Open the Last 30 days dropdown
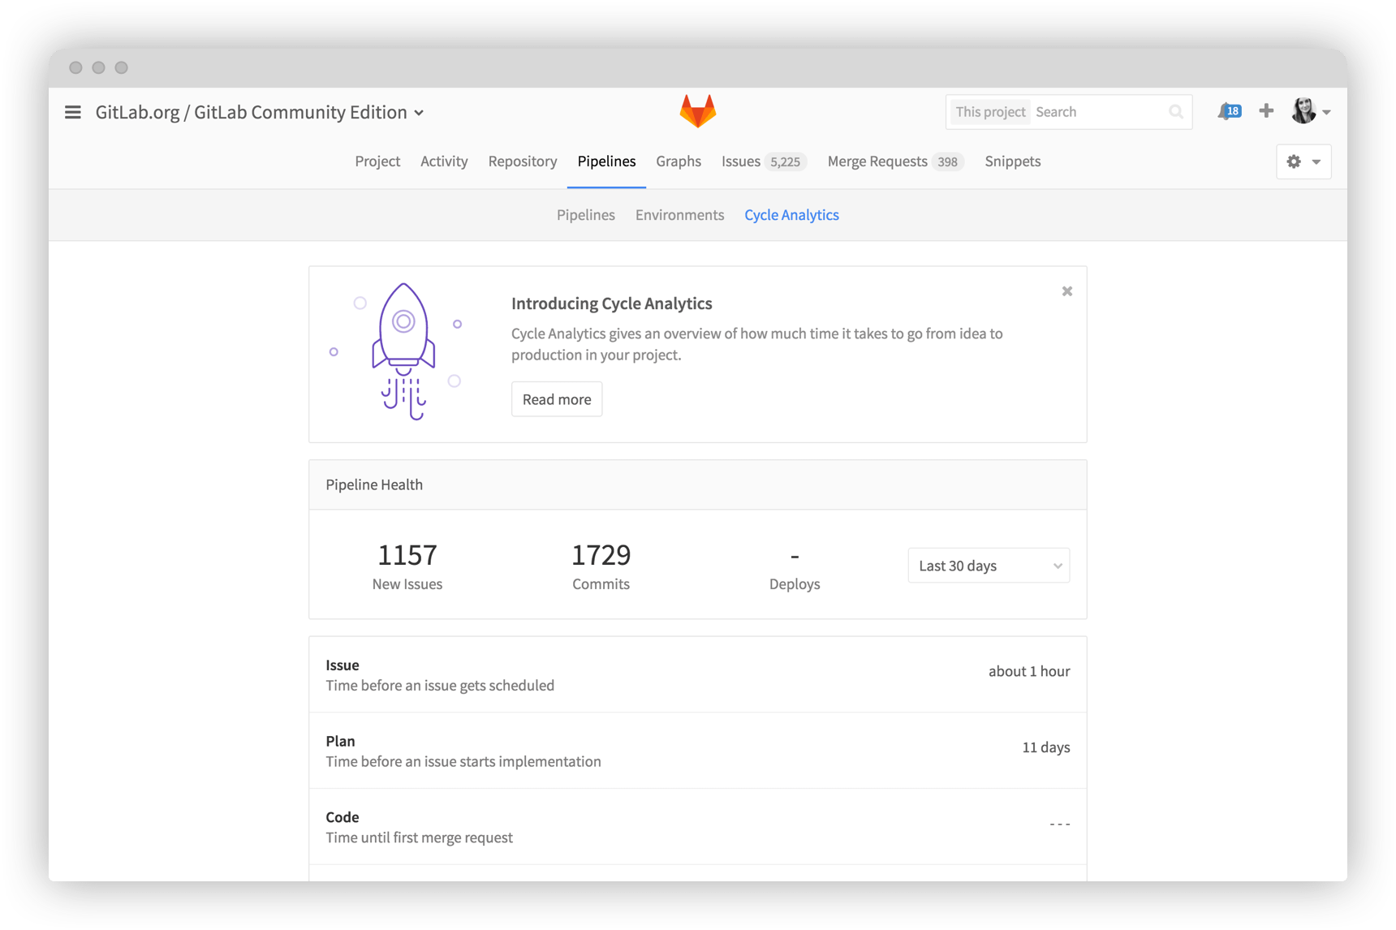This screenshot has width=1396, height=930. pyautogui.click(x=989, y=566)
